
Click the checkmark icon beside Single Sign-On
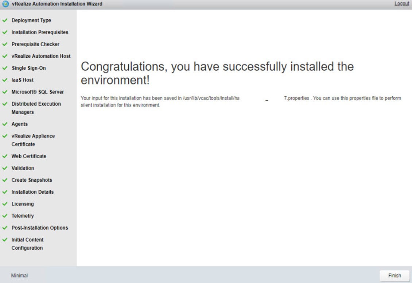pyautogui.click(x=5, y=68)
